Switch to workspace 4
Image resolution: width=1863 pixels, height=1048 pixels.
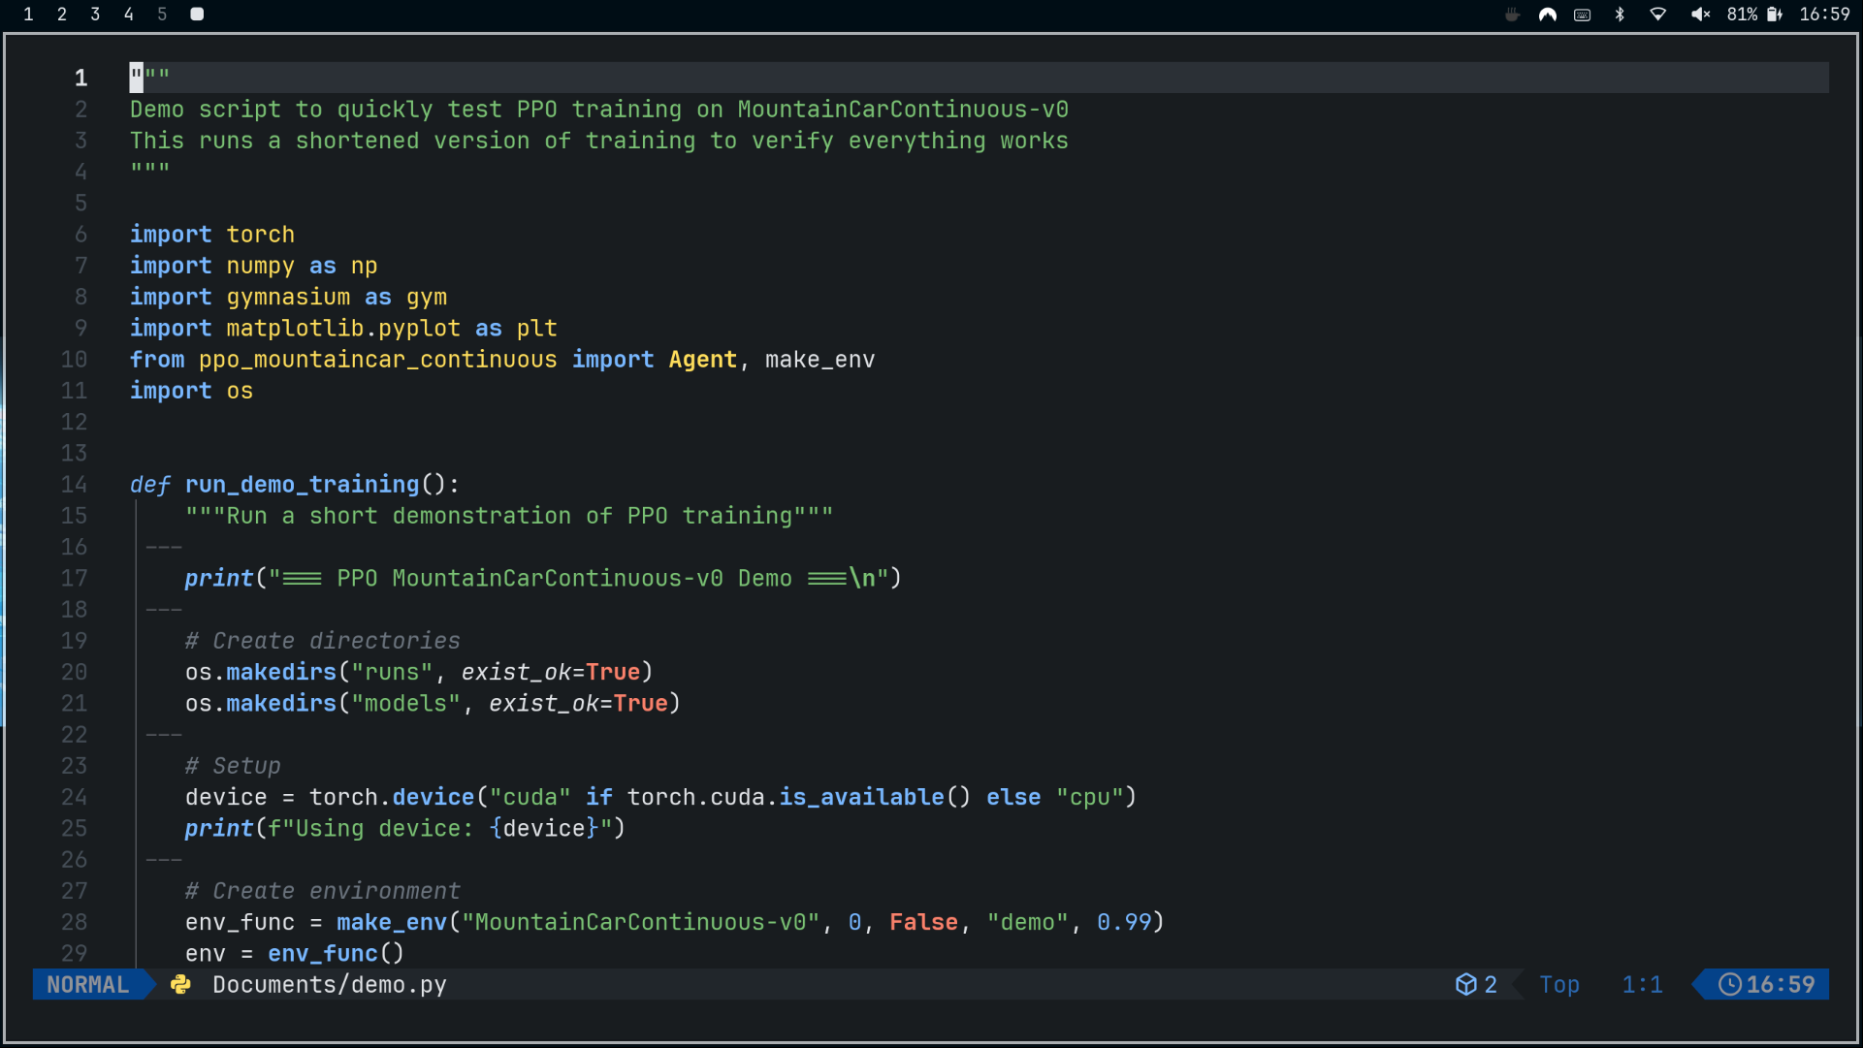point(129,15)
